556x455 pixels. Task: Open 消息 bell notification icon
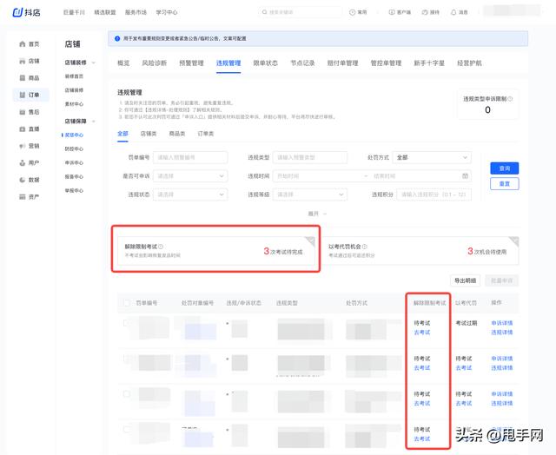453,12
